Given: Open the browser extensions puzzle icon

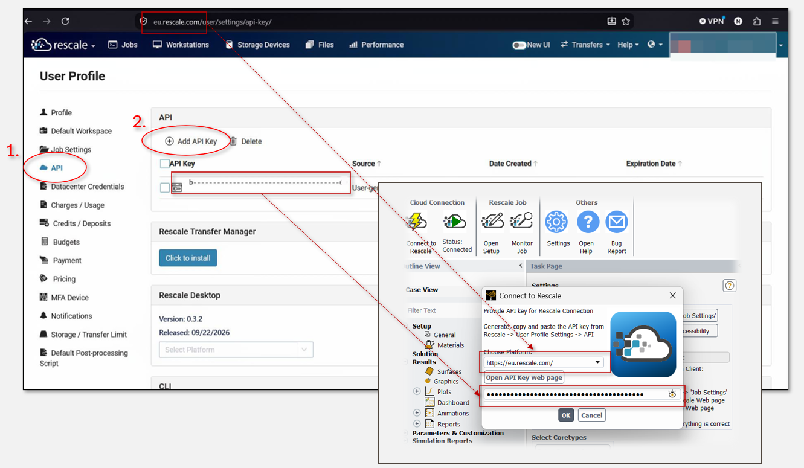Looking at the screenshot, I should [757, 21].
